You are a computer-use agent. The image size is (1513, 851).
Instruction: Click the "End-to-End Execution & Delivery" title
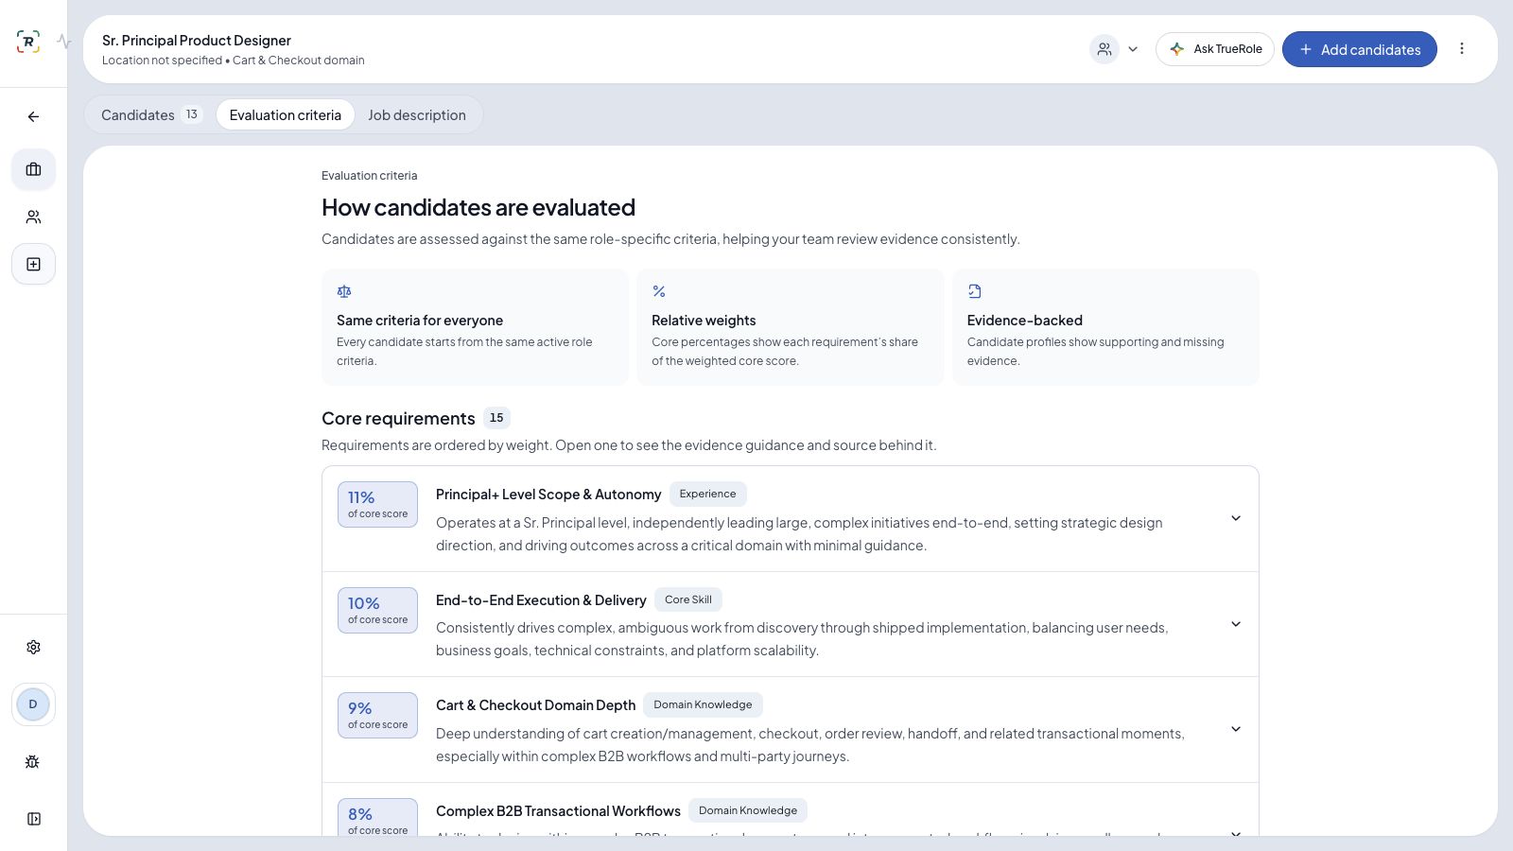(541, 600)
